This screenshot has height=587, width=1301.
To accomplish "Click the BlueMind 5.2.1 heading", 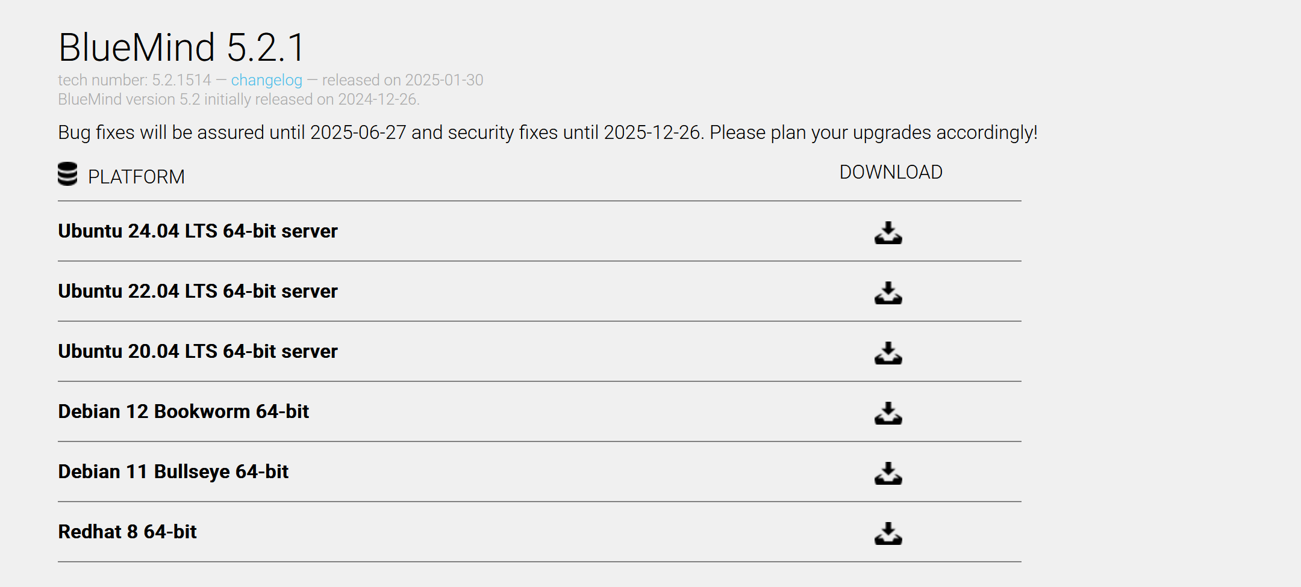I will pos(182,48).
